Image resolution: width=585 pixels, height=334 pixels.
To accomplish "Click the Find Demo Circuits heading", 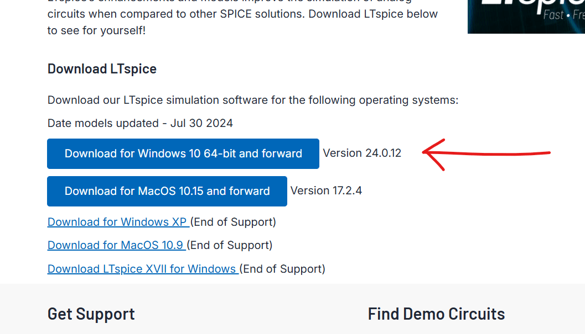I will 436,314.
